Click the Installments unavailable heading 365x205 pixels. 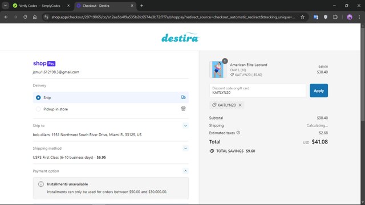pyautogui.click(x=67, y=184)
